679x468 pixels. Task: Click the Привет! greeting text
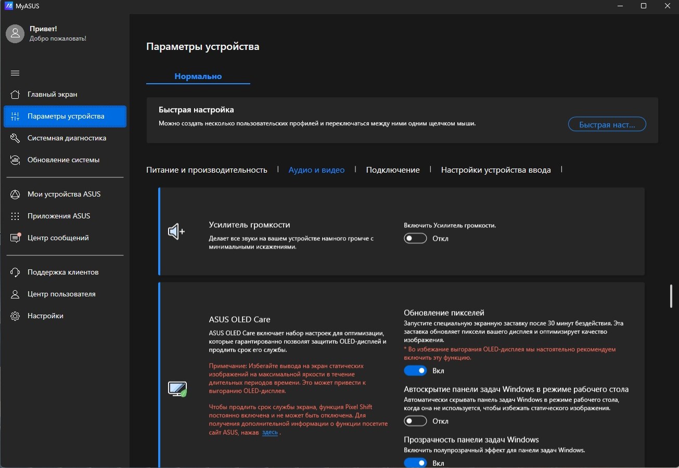click(x=43, y=29)
